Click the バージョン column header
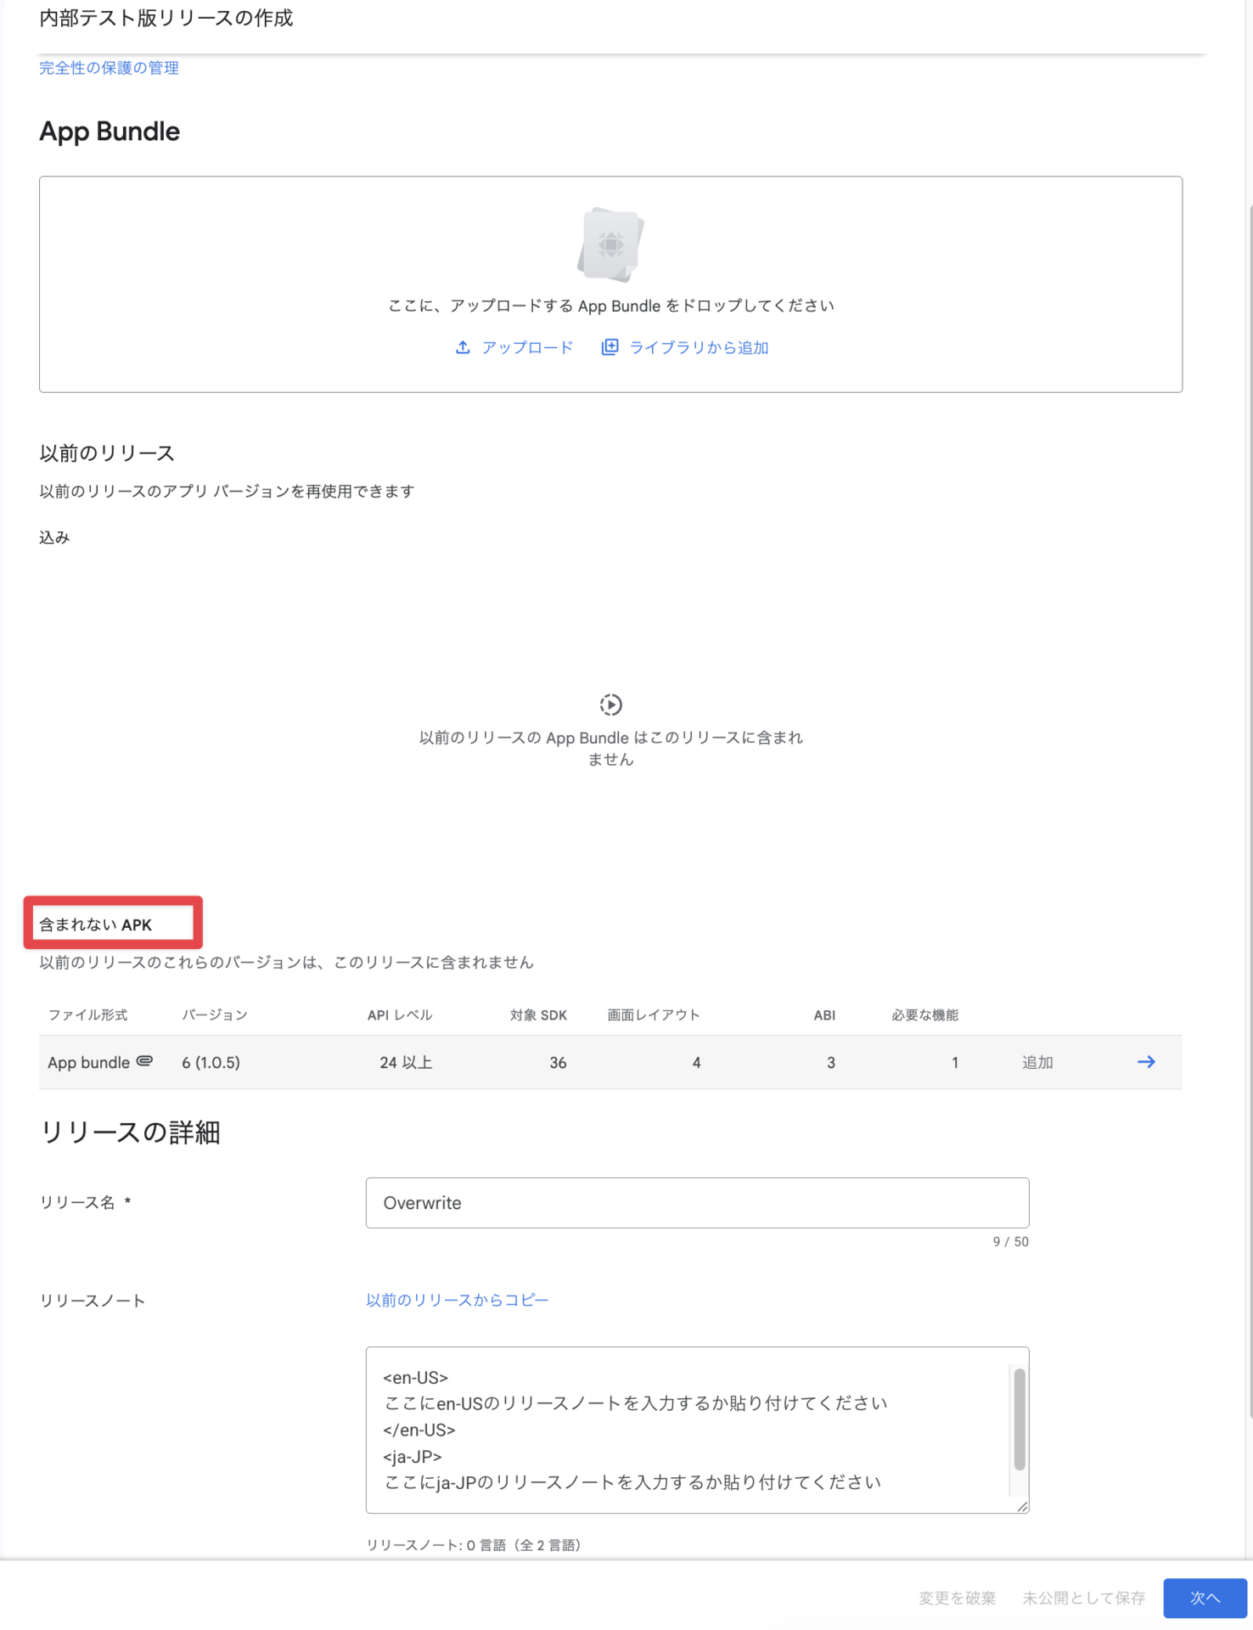The height and width of the screenshot is (1630, 1253). 215,1015
